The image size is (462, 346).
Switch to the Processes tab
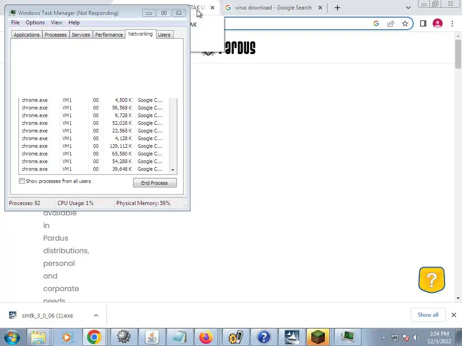point(55,34)
